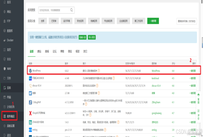
Task: Click the Z-BlogPHP logo icon
Action: (x=30, y=102)
